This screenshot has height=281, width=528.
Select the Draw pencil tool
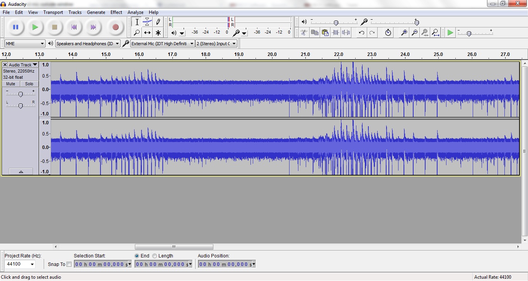coord(158,22)
